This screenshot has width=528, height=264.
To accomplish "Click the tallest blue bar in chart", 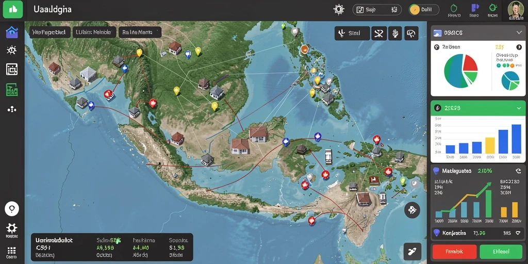I will [x=516, y=139].
